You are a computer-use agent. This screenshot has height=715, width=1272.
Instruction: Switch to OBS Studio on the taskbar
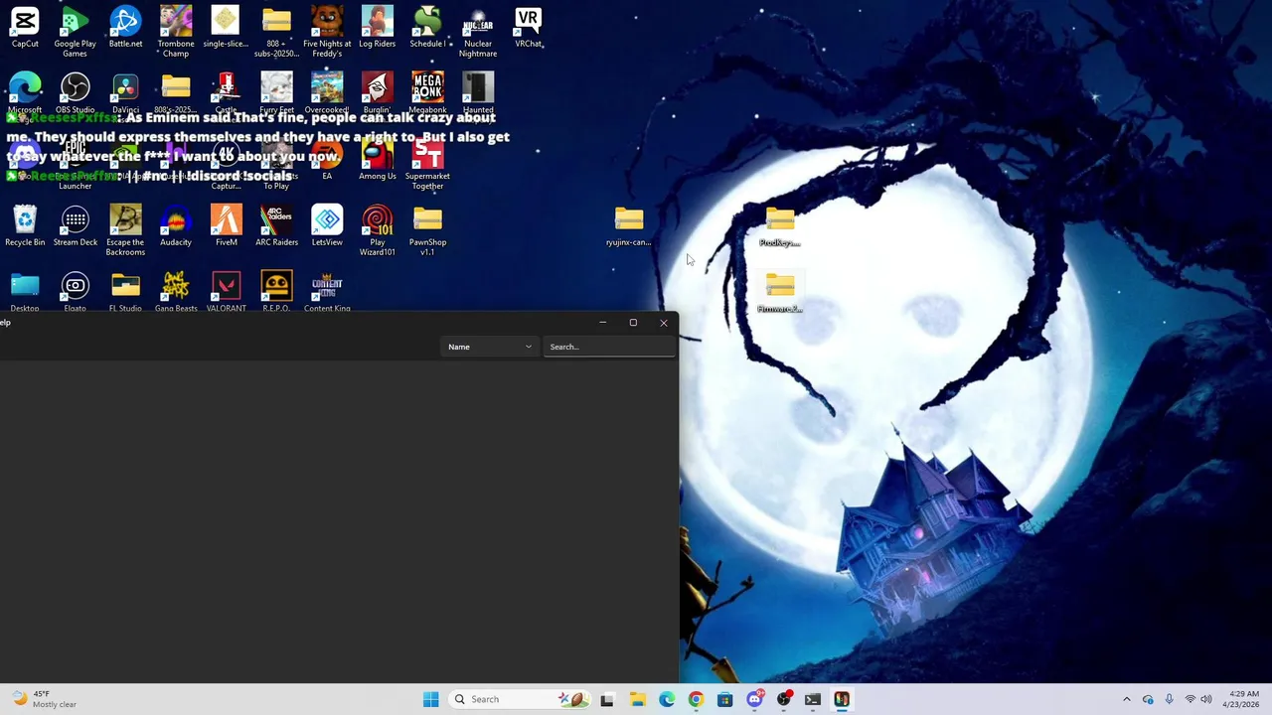point(784,699)
